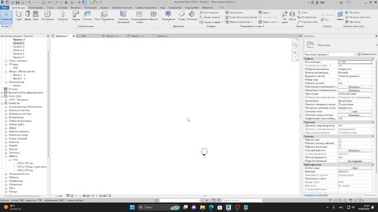Image resolution: width=378 pixels, height=212 pixels.
Task: Switch to the Insert (Вставка) ribbon tab
Action: [76, 8]
